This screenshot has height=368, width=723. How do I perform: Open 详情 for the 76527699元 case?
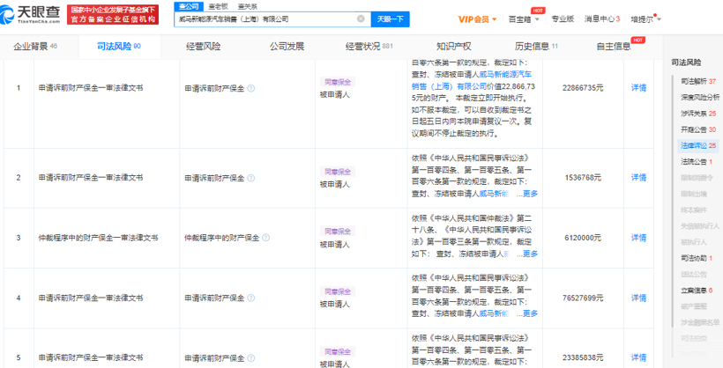638,298
